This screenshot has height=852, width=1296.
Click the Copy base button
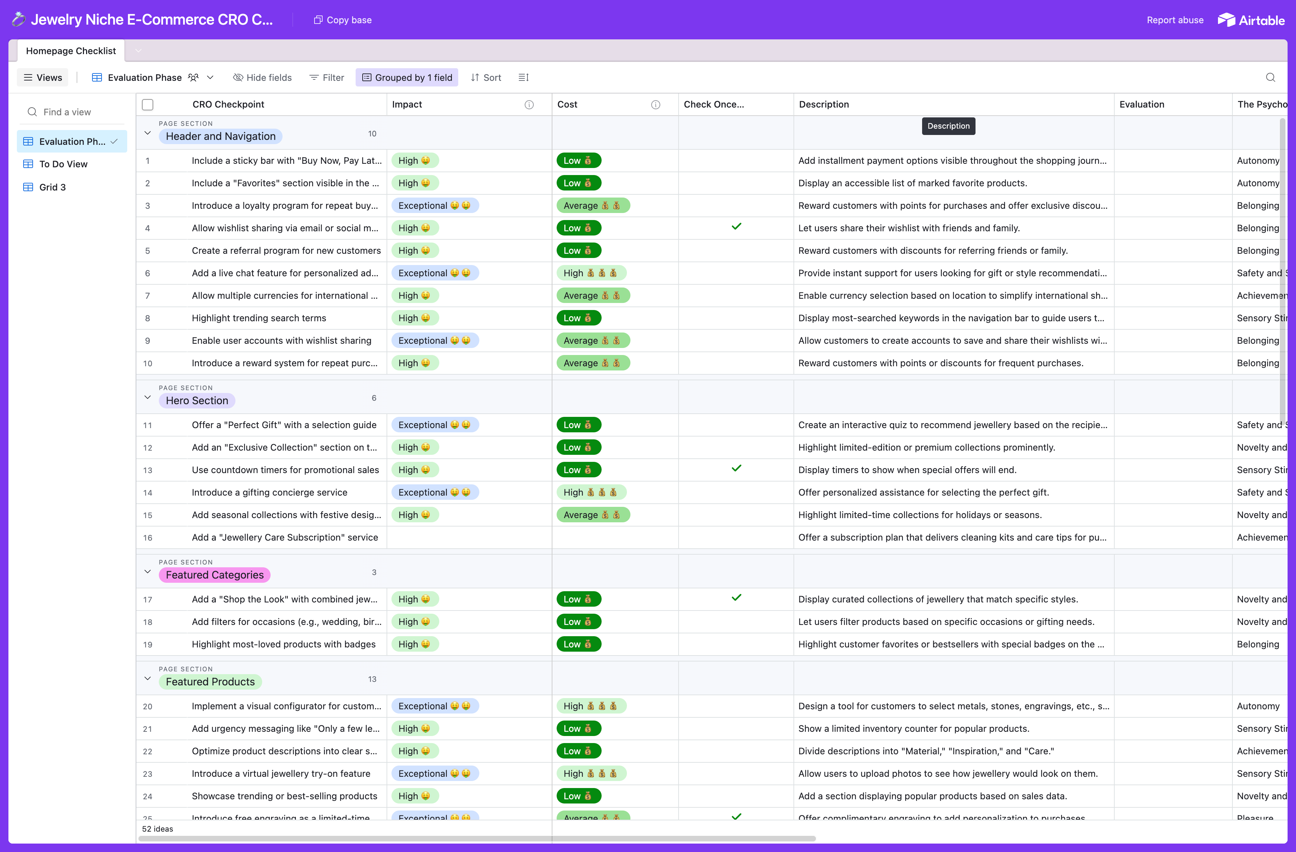343,20
